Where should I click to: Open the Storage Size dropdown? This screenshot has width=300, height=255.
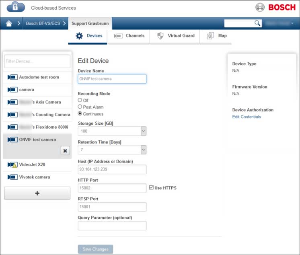coord(144,131)
